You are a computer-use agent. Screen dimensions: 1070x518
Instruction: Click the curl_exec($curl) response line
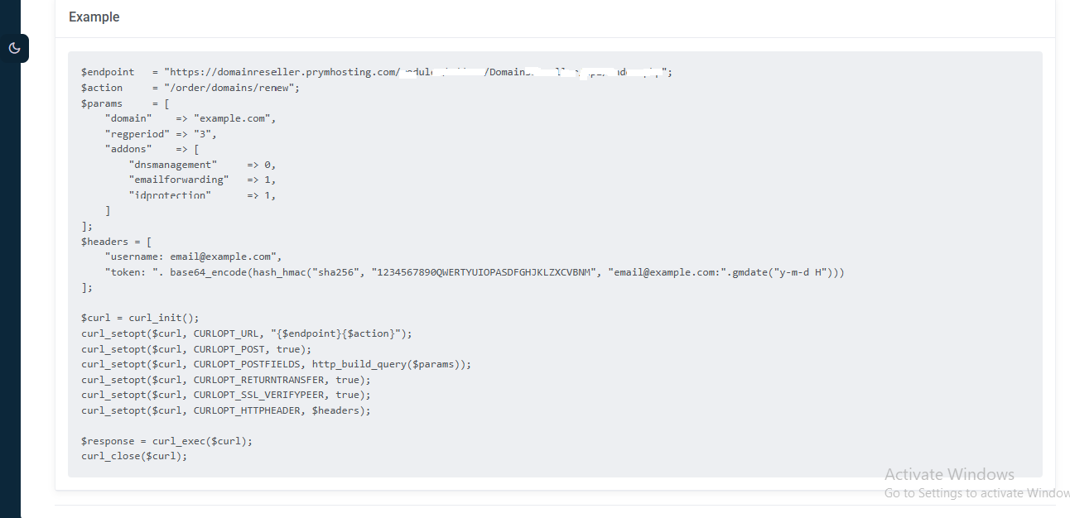tap(166, 441)
